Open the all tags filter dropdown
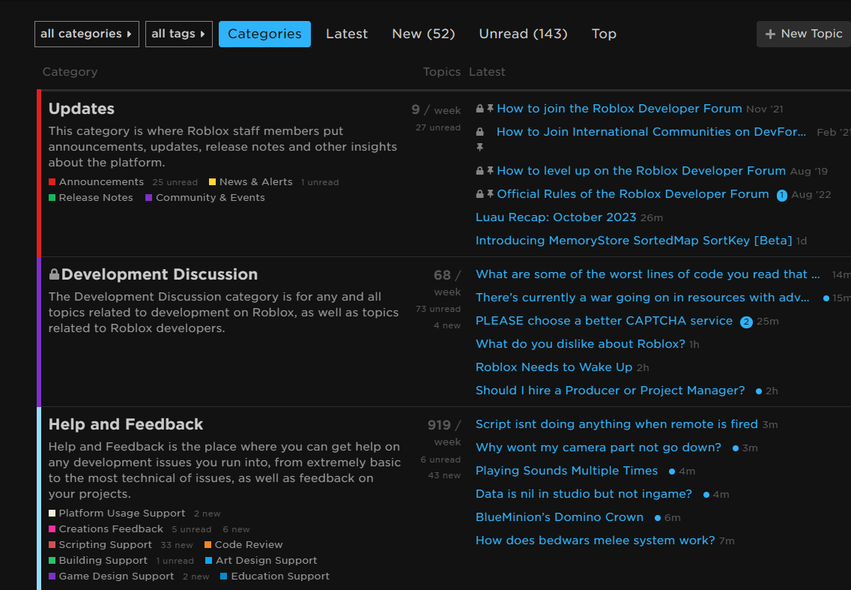Screen dimensions: 851x590 (178, 34)
